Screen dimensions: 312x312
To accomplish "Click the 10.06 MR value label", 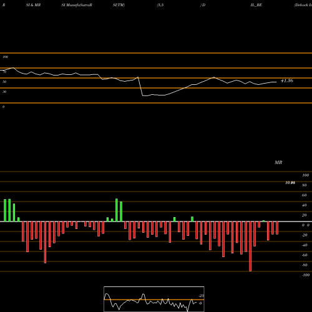I will [x=290, y=183].
